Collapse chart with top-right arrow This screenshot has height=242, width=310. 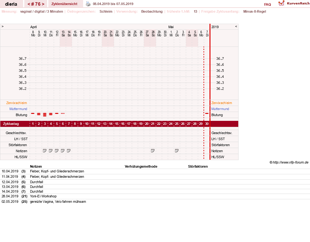236,26
